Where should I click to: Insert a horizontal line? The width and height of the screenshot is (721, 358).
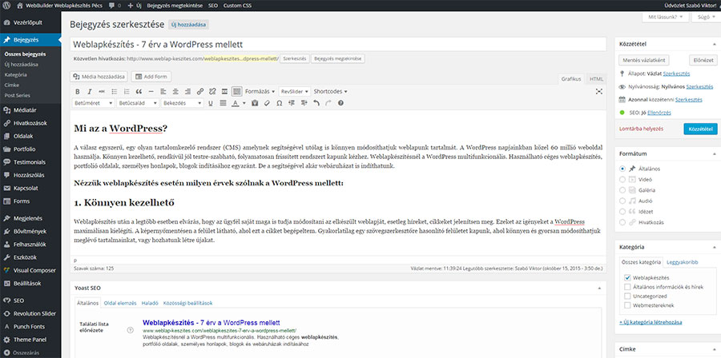pos(151,91)
